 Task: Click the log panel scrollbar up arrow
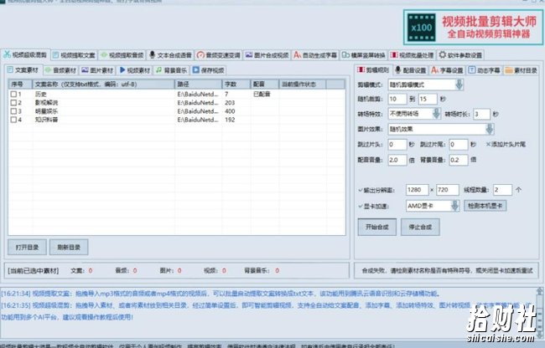pyautogui.click(x=539, y=291)
